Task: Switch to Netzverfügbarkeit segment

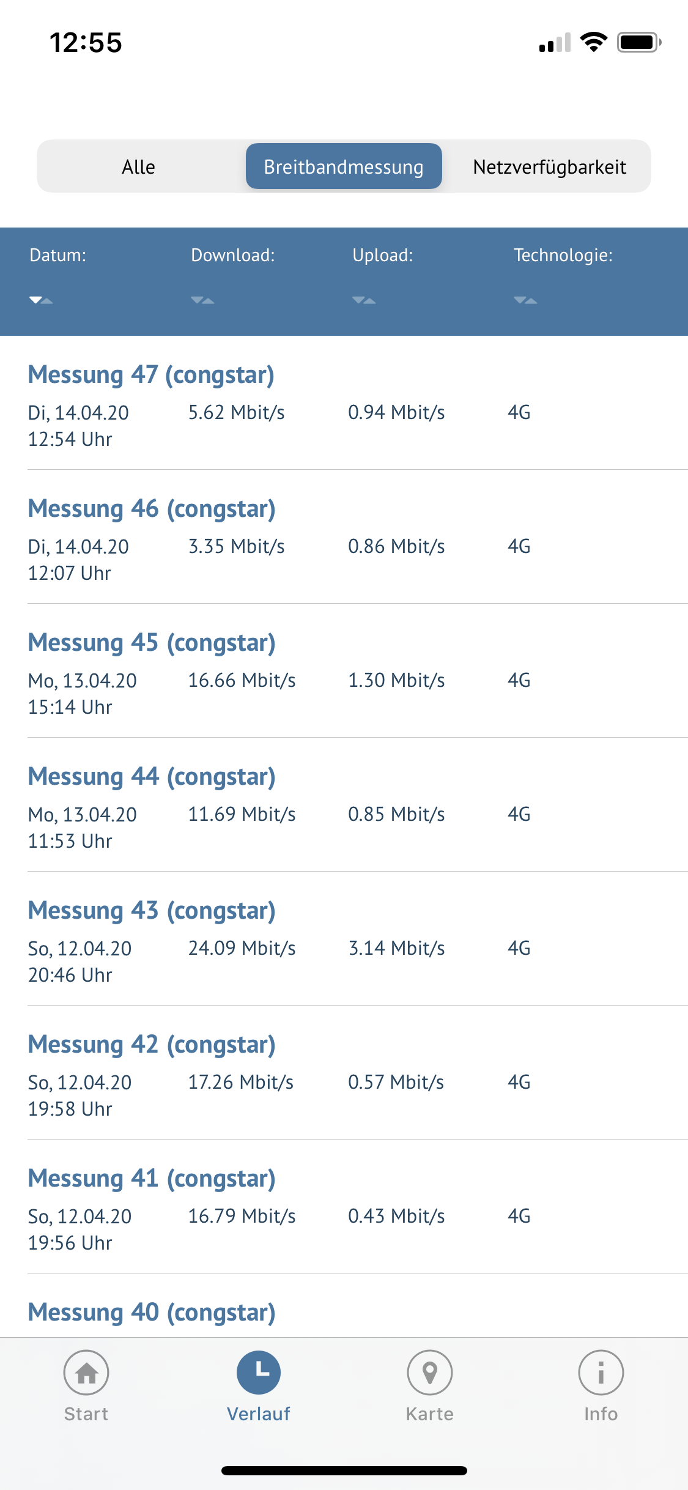Action: (549, 166)
